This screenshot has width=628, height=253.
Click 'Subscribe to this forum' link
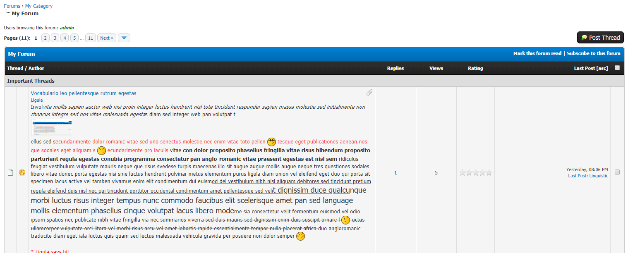coord(593,53)
